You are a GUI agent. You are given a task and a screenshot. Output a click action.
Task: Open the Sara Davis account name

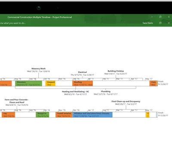coord(147,23)
